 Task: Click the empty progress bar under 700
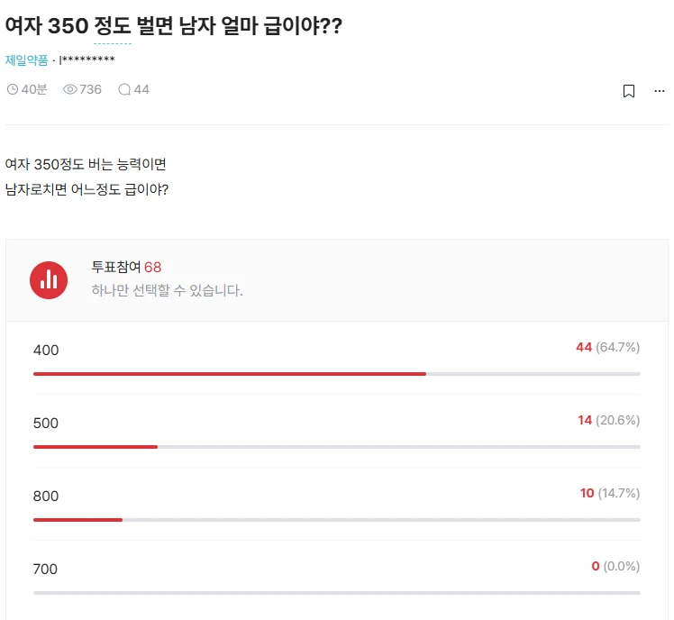click(337, 593)
